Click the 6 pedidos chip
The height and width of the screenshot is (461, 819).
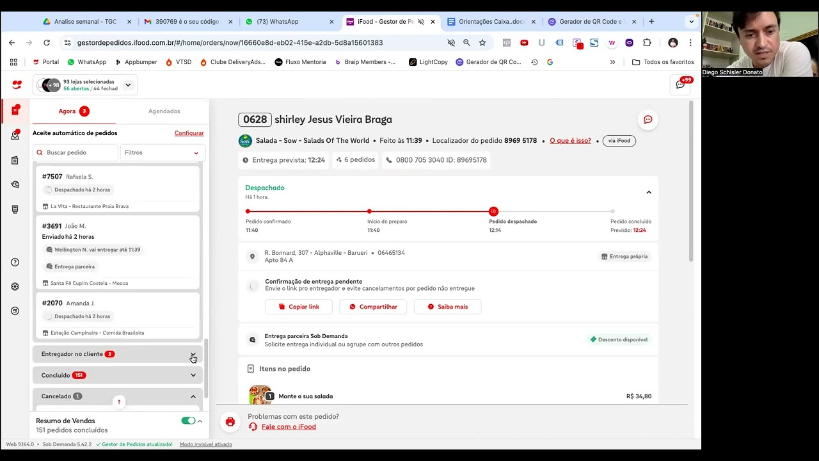[355, 160]
